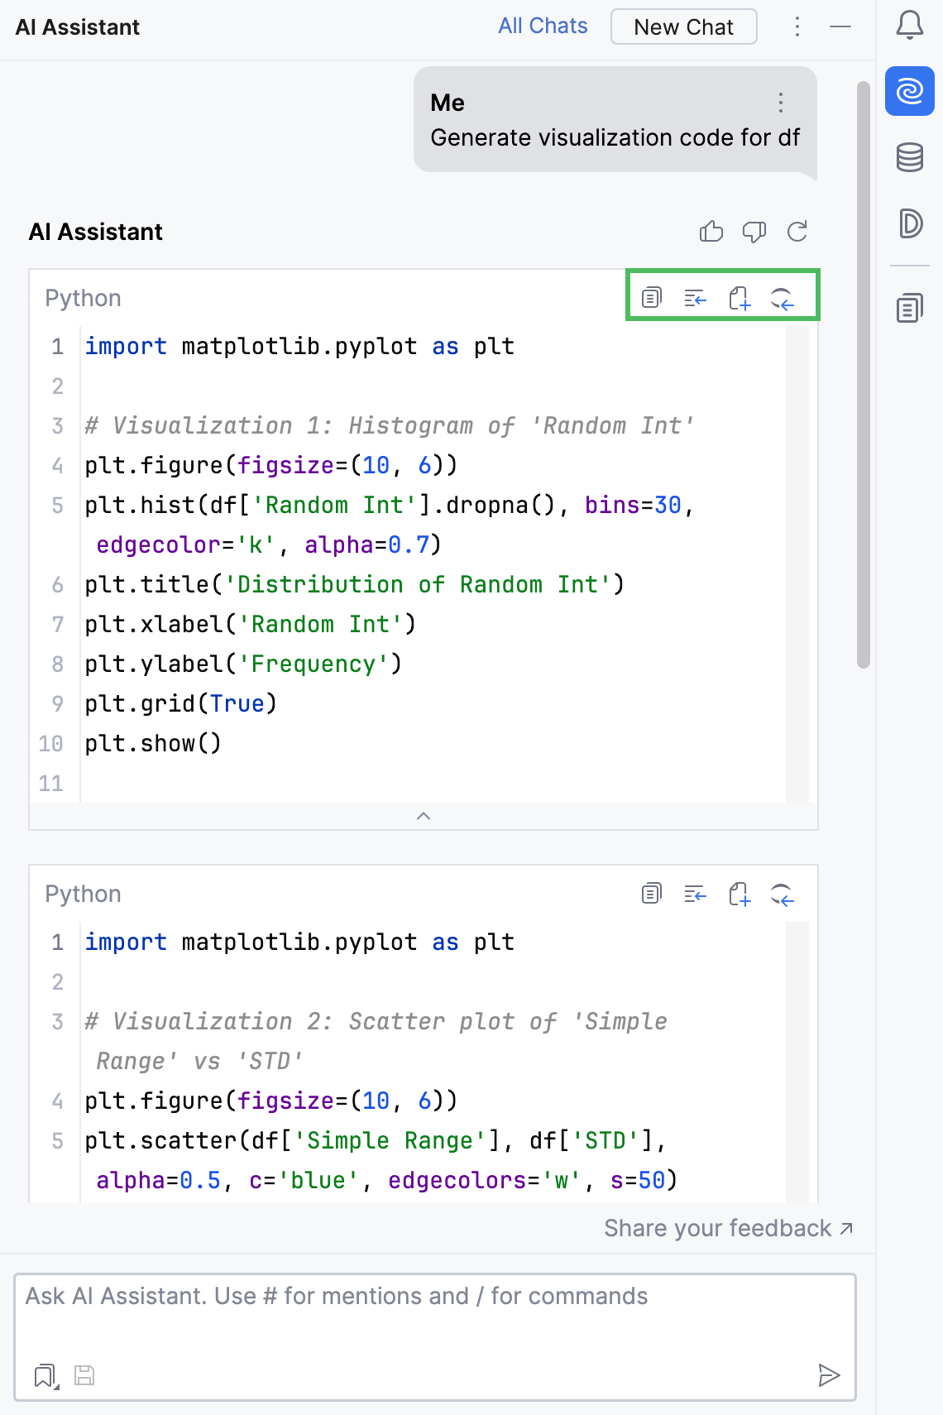943x1415 pixels.
Task: Click the plt.show() code line
Action: 153,743
